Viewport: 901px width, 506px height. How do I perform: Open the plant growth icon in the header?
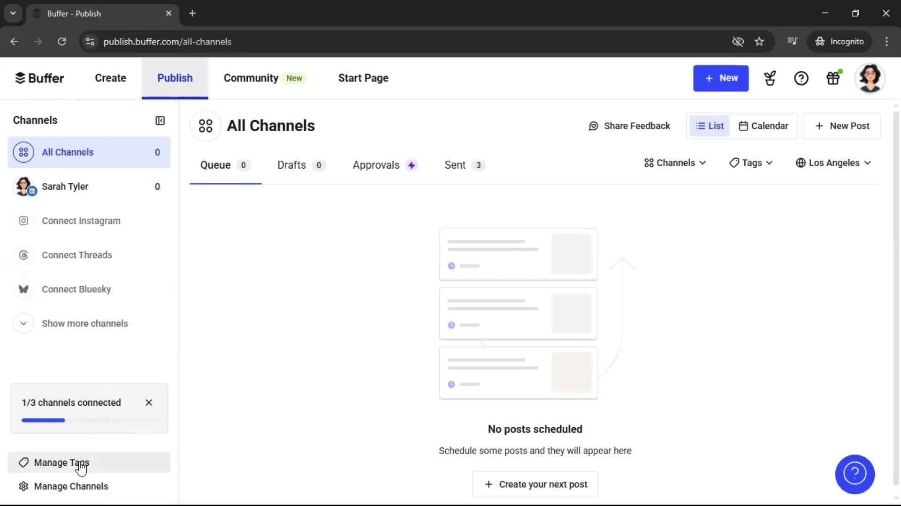770,78
